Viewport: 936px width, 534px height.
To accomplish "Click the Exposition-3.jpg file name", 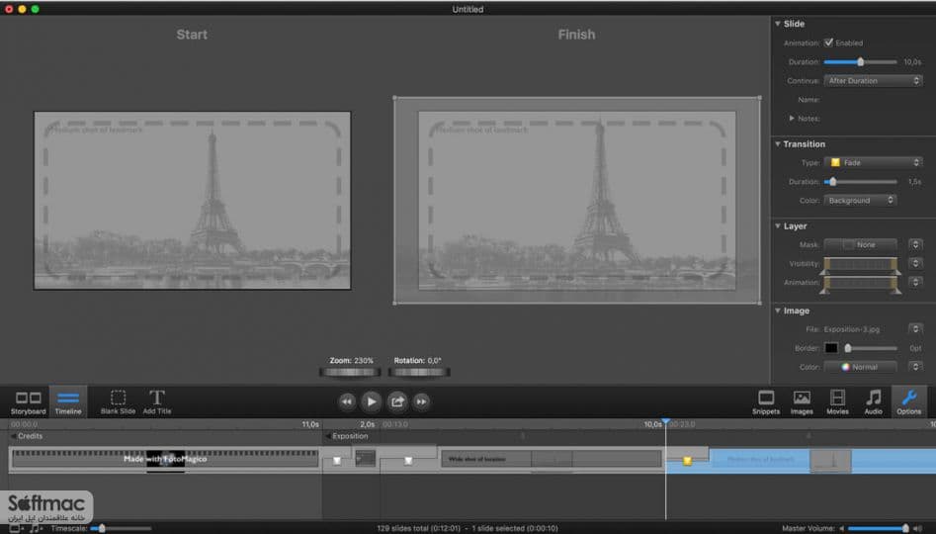I will click(x=851, y=329).
